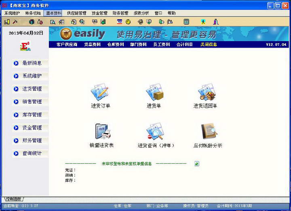Click the green door document toolbar icon
The height and width of the screenshot is (211, 291).
tap(103, 22)
